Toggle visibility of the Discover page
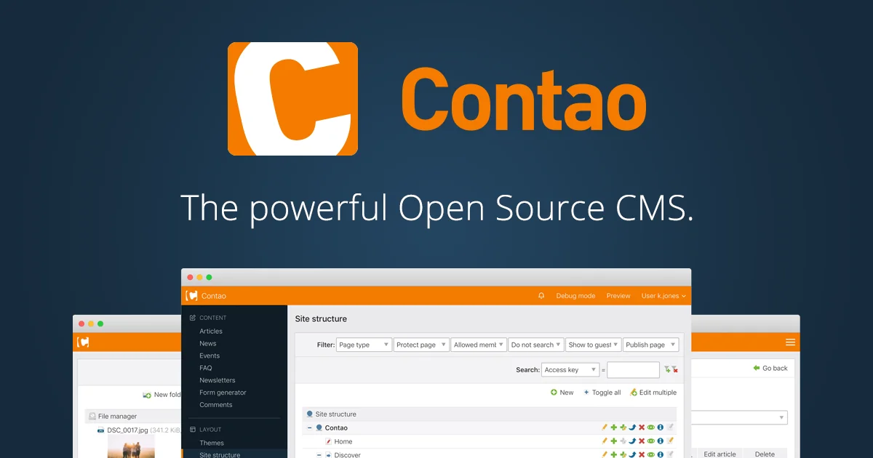The width and height of the screenshot is (873, 458). click(x=651, y=454)
